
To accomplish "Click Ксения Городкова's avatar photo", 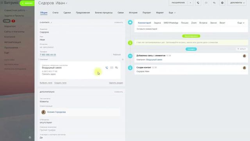I will (43, 112).
